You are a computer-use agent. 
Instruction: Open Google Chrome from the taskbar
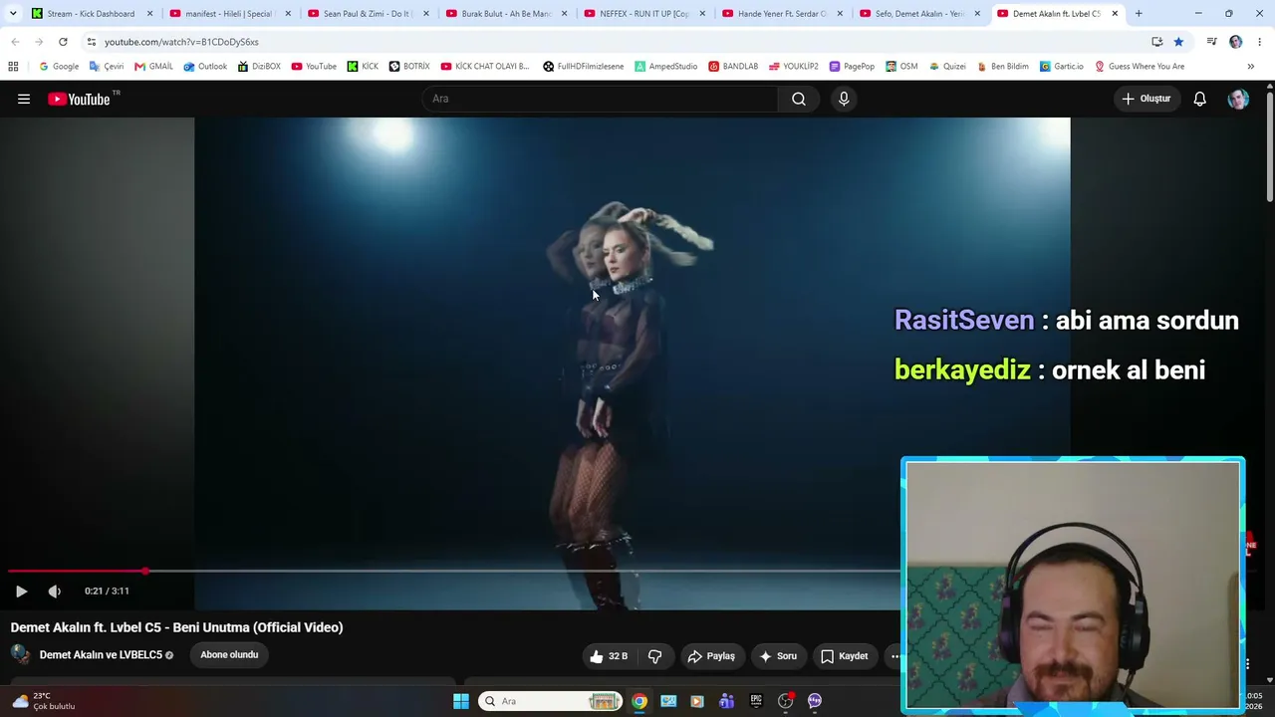(x=639, y=701)
